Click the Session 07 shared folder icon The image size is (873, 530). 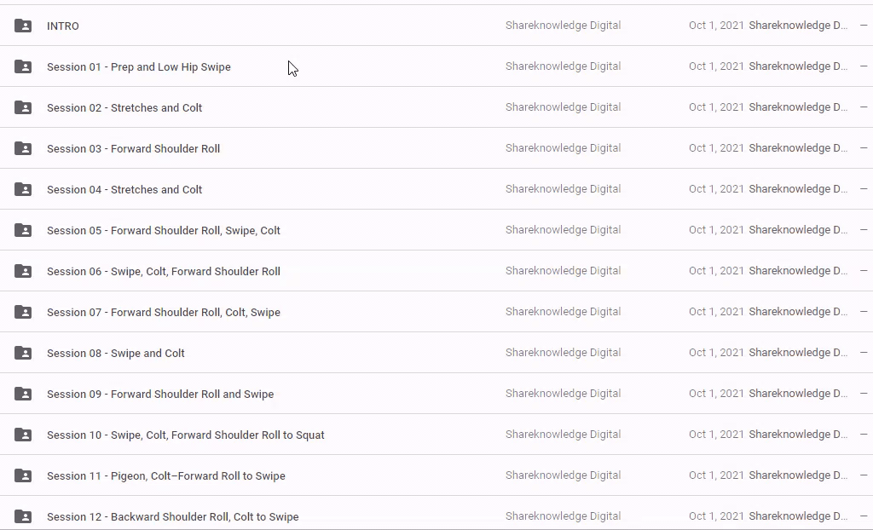23,313
